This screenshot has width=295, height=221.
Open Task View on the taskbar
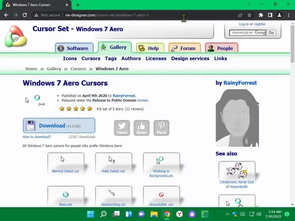(x=116, y=214)
